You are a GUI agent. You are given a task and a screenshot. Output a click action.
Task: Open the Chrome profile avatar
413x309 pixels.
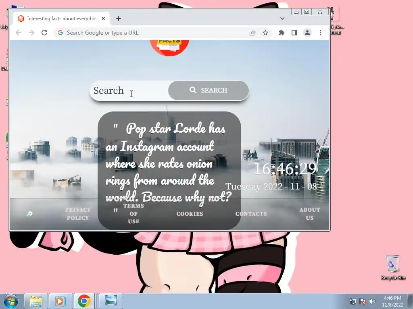(307, 33)
